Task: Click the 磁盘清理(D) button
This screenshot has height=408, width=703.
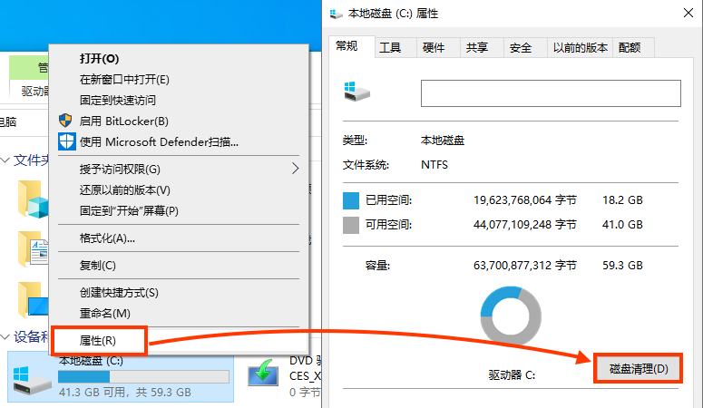Action: pos(639,368)
